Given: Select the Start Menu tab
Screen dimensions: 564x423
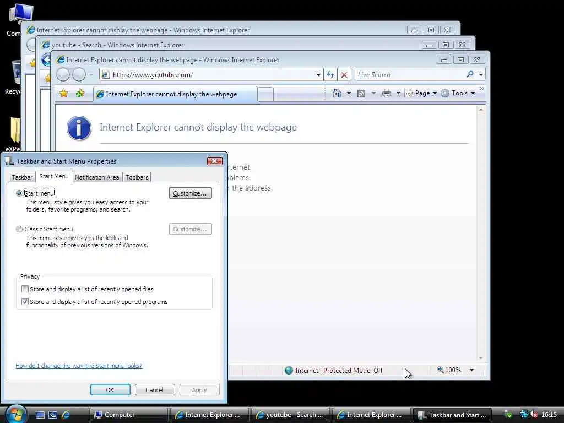Looking at the screenshot, I should [x=53, y=176].
